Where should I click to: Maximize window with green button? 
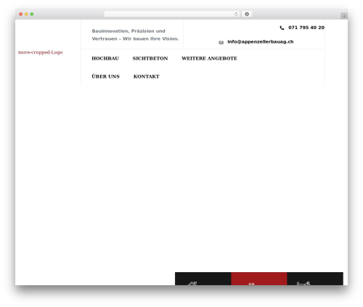tap(32, 14)
